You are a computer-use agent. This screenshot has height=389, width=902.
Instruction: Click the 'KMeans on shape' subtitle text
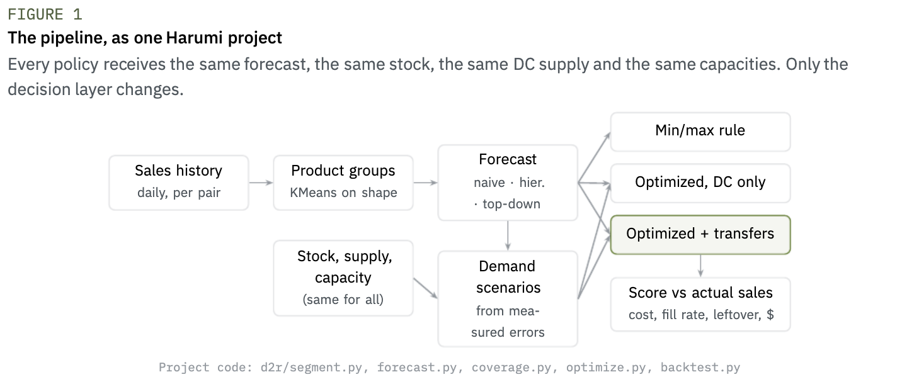point(343,193)
